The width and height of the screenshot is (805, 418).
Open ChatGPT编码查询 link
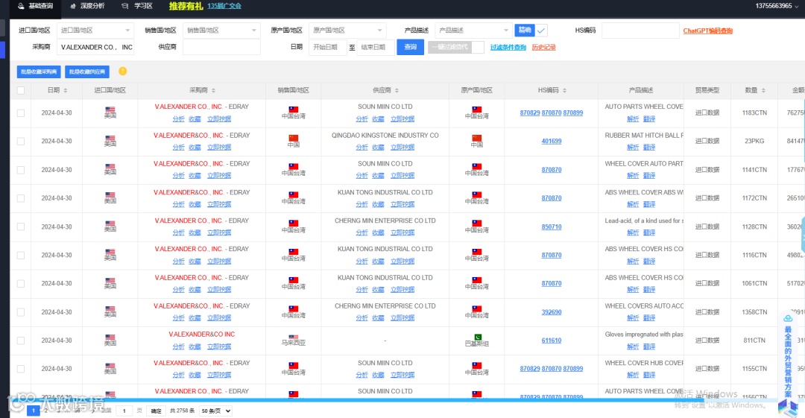tap(707, 31)
